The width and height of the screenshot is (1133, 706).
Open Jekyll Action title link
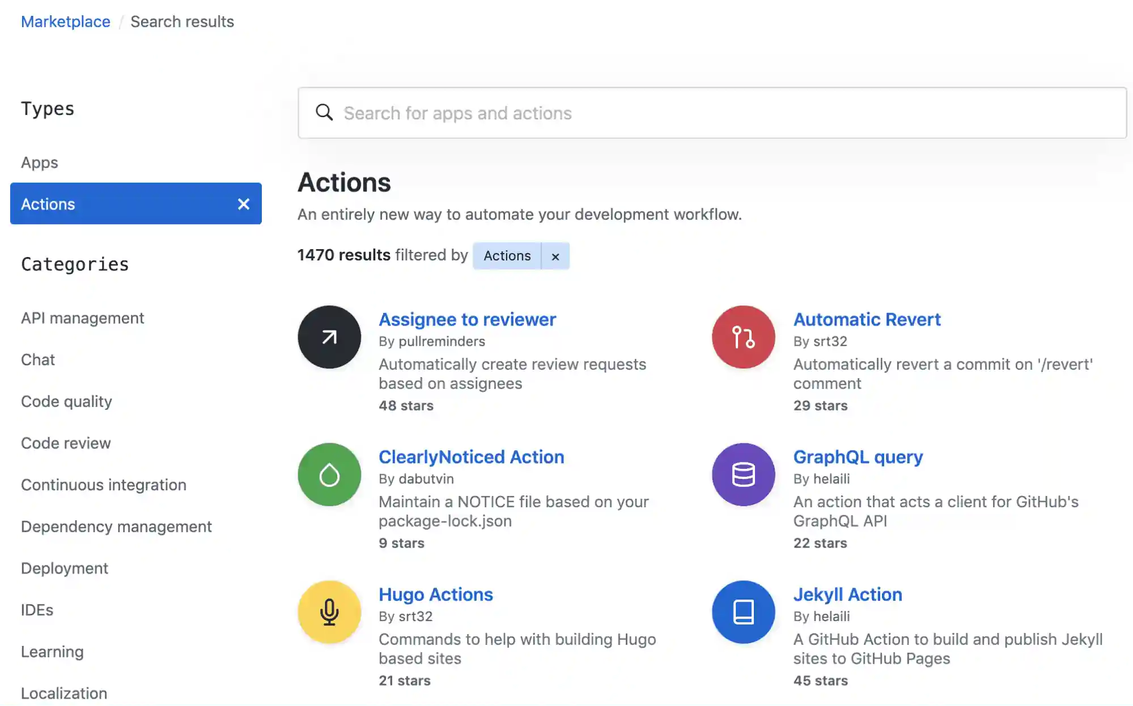847,594
